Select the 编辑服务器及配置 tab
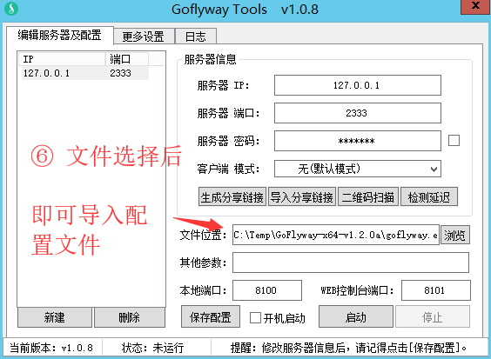491x359 pixels. point(59,35)
